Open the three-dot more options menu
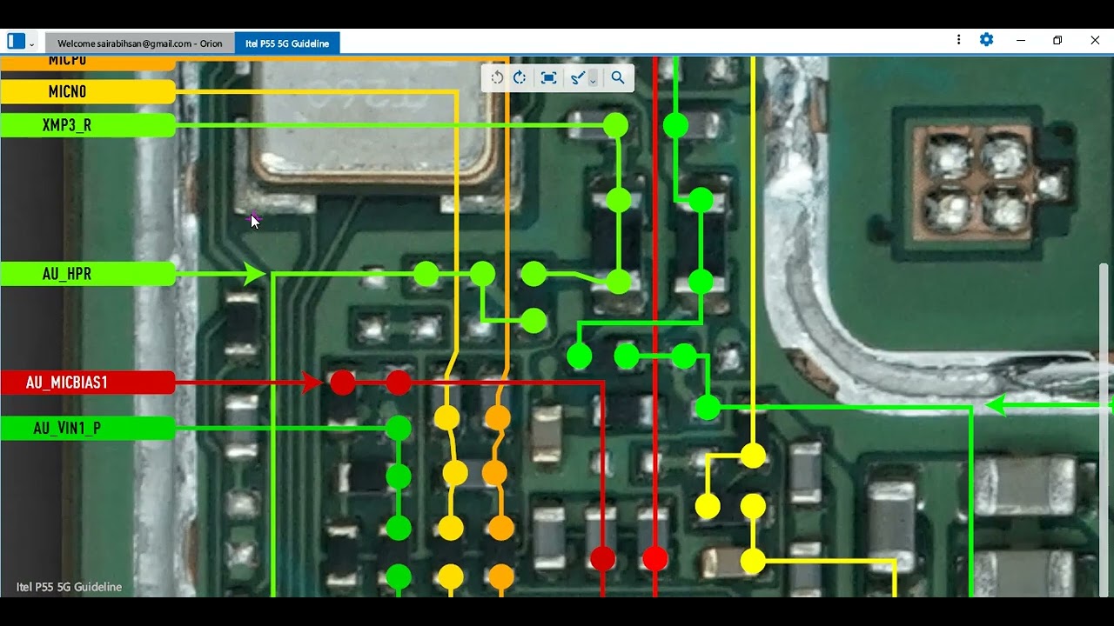Image resolution: width=1114 pixels, height=626 pixels. (x=958, y=40)
